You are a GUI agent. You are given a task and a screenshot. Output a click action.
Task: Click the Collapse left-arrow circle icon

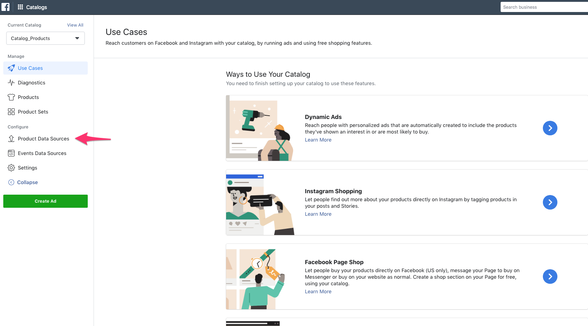(x=11, y=182)
